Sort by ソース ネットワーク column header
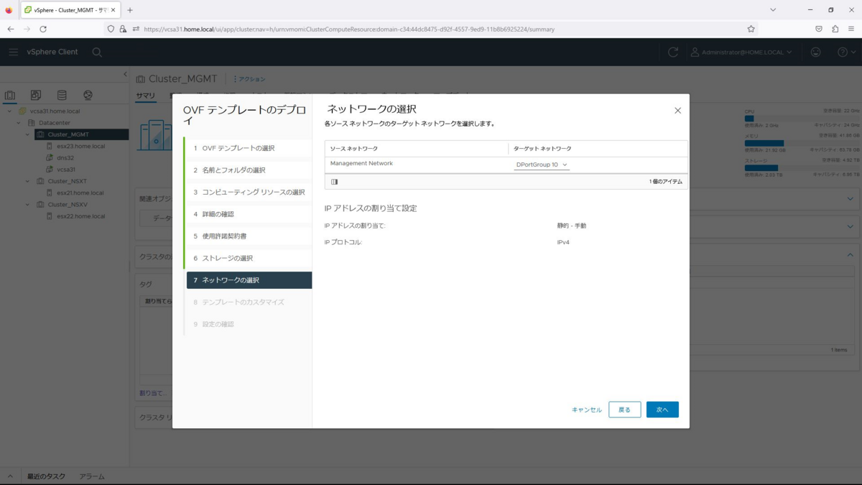The image size is (862, 485). tap(353, 149)
